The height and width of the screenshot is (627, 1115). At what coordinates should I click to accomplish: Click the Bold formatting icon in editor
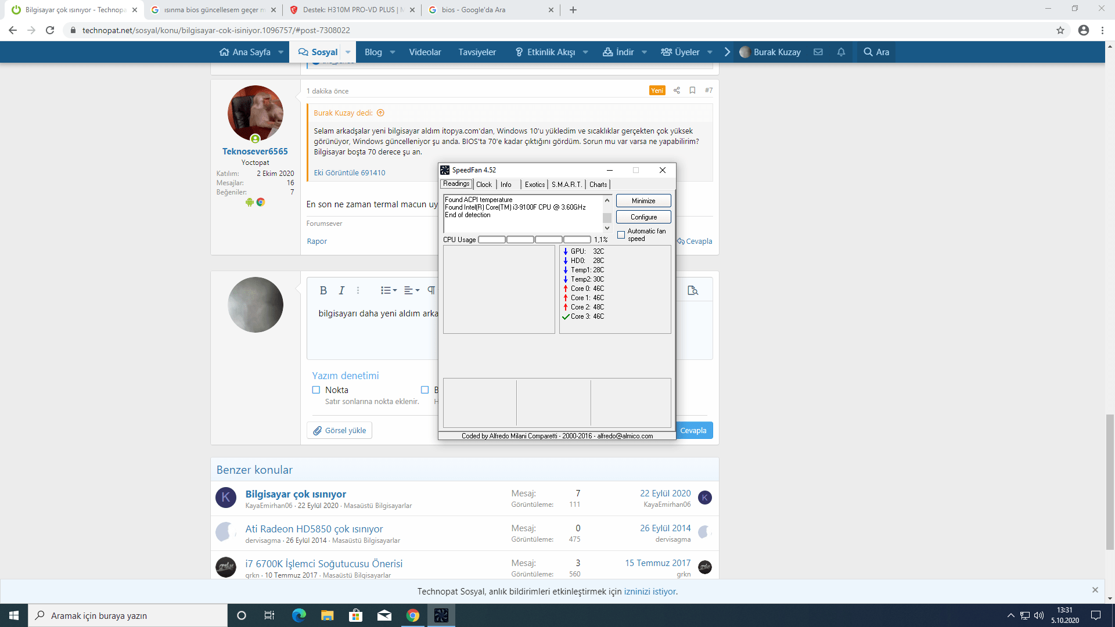click(323, 290)
